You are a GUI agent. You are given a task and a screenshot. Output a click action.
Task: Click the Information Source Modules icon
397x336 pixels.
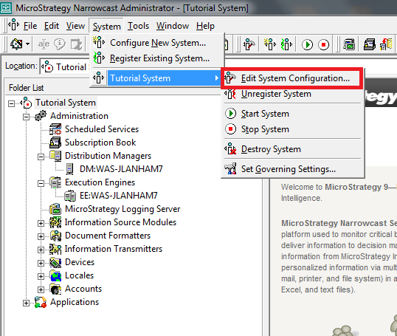[55, 222]
